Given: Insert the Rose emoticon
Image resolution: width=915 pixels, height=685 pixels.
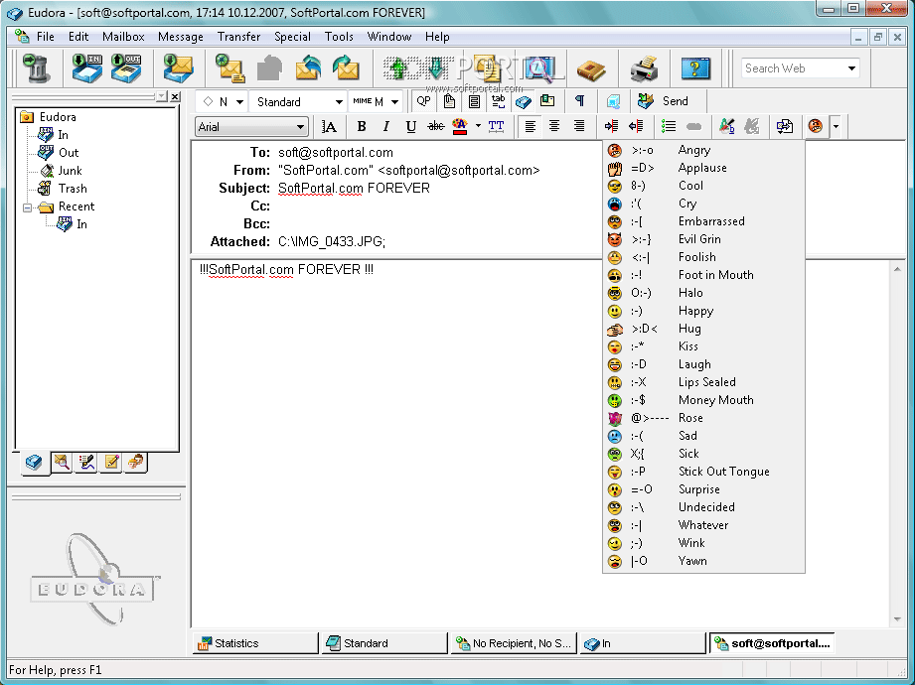Looking at the screenshot, I should click(703, 418).
